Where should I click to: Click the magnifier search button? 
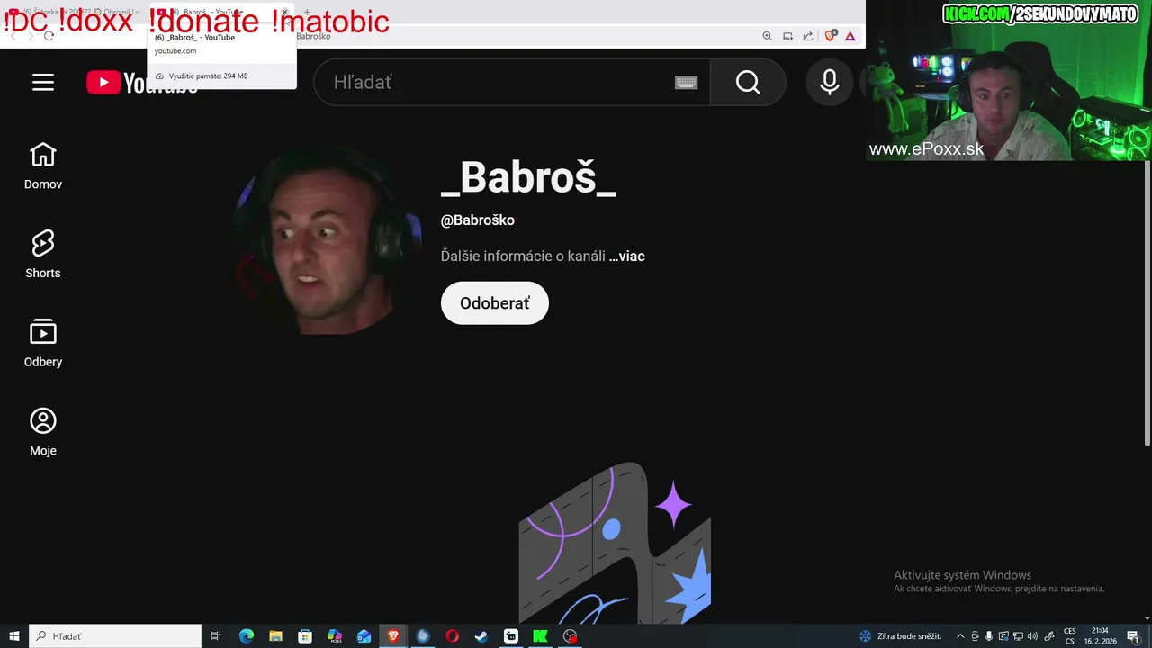coord(748,83)
